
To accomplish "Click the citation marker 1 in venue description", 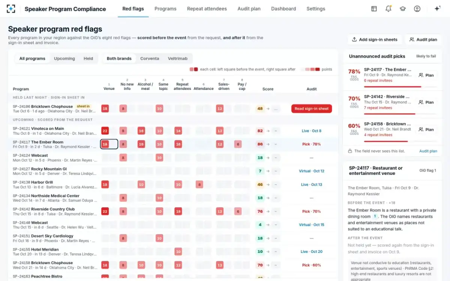I will coord(374,217).
